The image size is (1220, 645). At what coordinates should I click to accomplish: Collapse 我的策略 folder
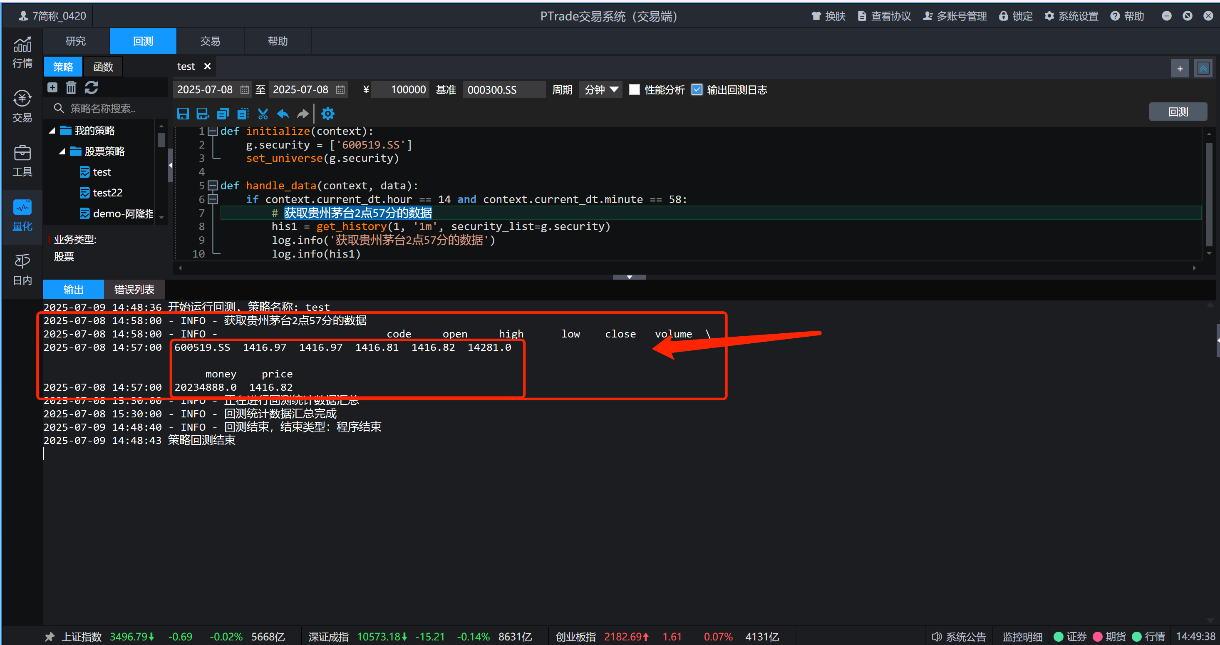click(52, 131)
